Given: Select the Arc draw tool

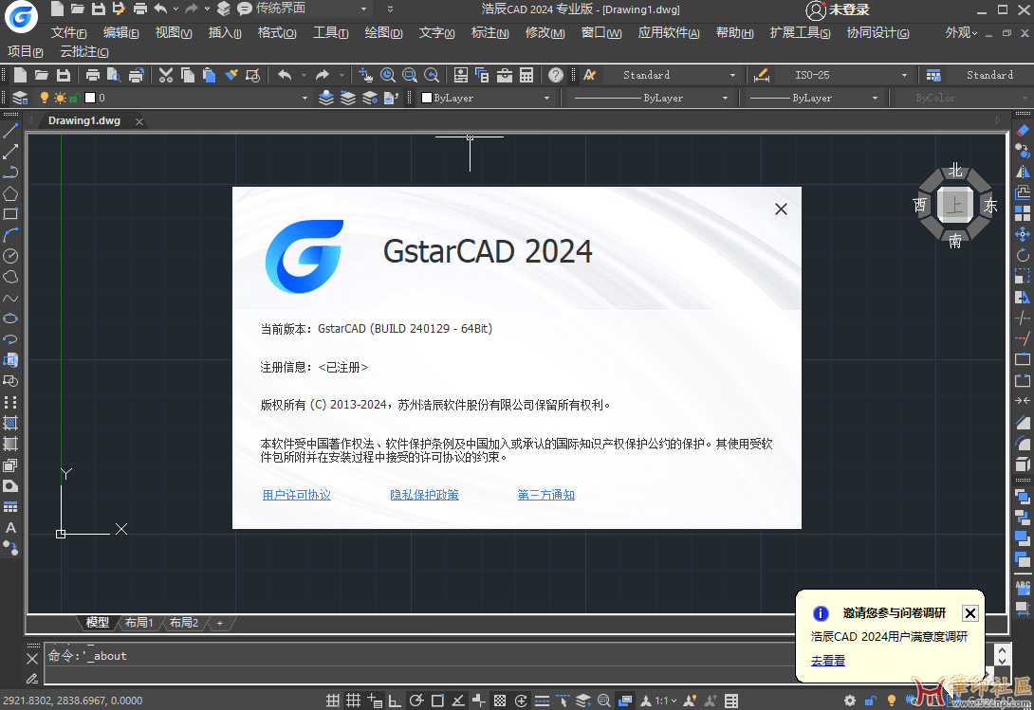Looking at the screenshot, I should pyautogui.click(x=9, y=235).
